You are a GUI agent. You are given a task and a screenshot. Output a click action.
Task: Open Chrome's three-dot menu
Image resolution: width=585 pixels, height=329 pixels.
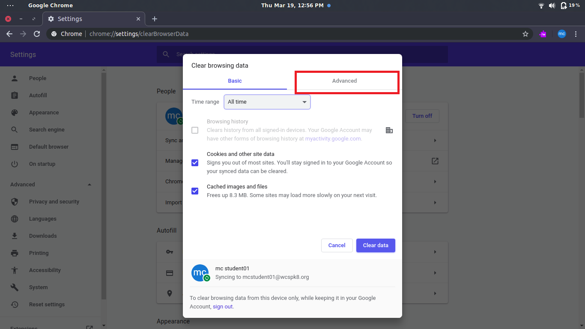click(x=576, y=34)
